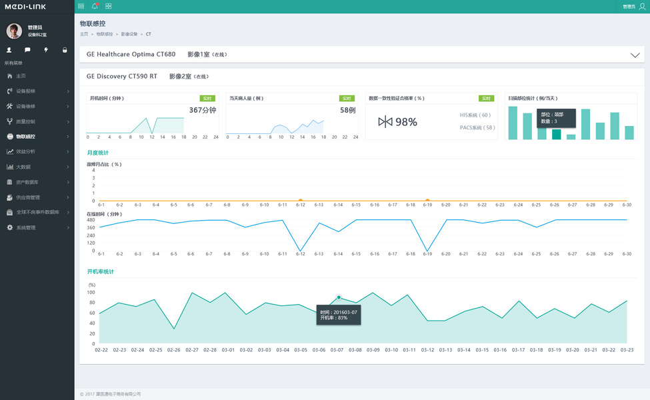This screenshot has width=650, height=400.
Task: Expand the 效益分析 sidebar submenu arrow
Action: (x=68, y=152)
